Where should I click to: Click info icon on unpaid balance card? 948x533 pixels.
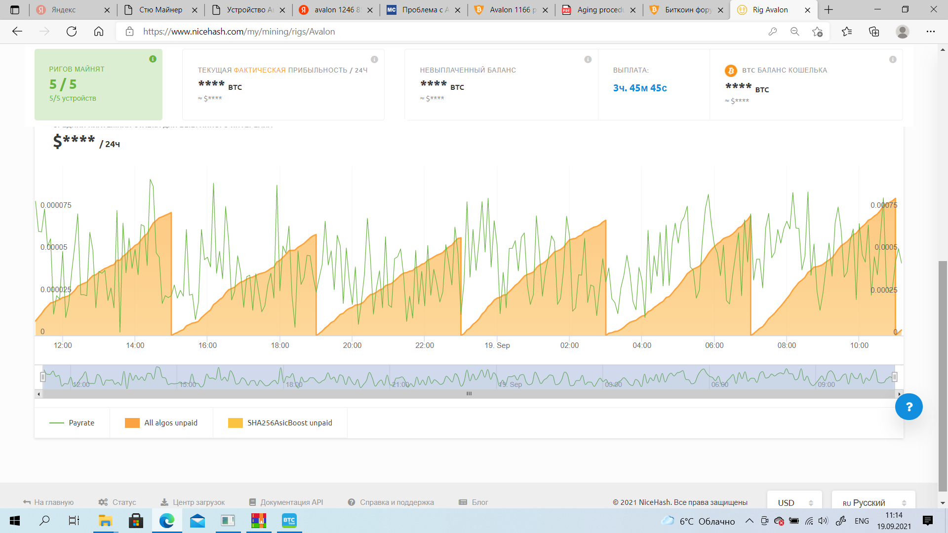(588, 60)
